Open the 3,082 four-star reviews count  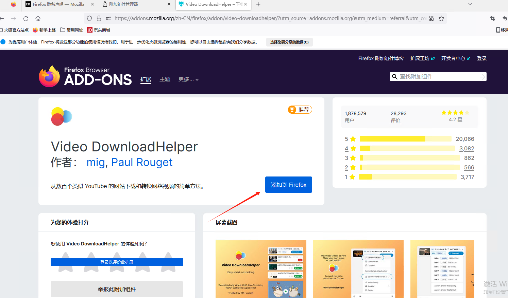[x=467, y=148]
